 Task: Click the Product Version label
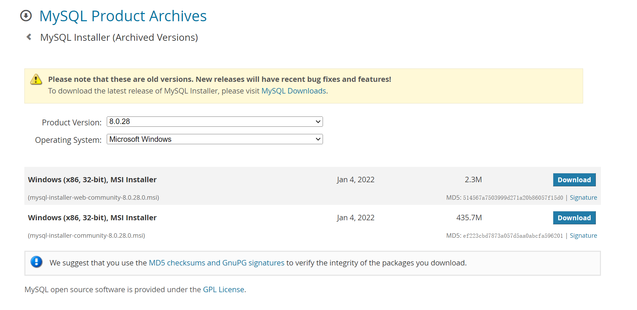click(72, 122)
